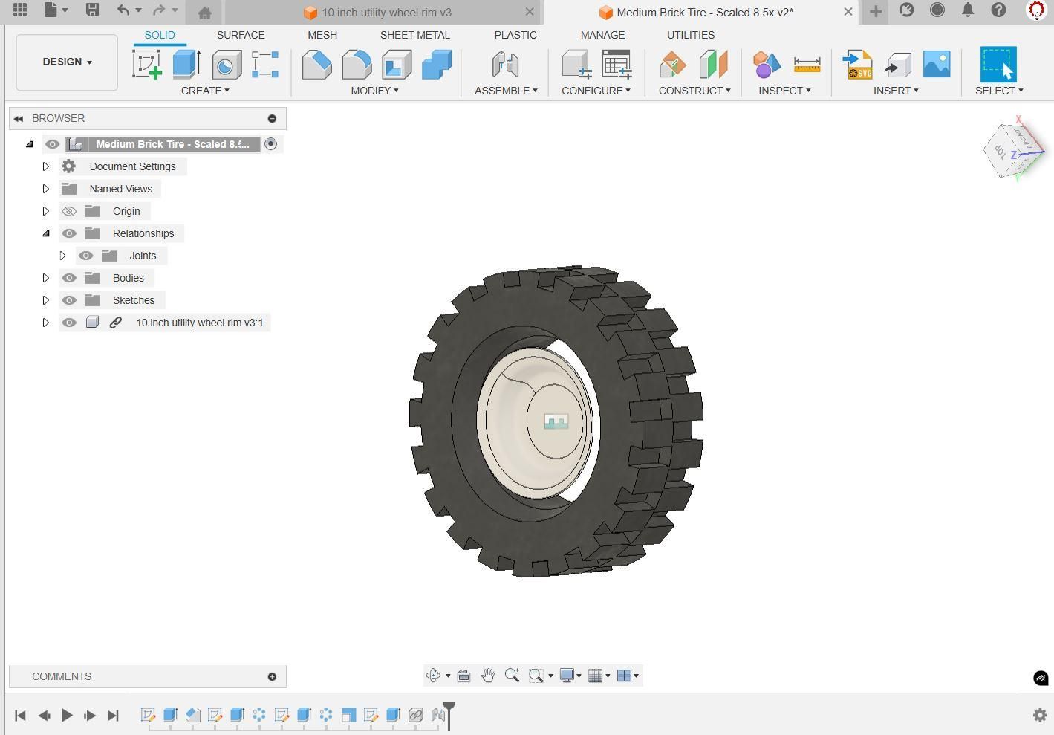Screen dimensions: 1054x735
Task: Switch to the SURFACE tab
Action: tap(241, 35)
